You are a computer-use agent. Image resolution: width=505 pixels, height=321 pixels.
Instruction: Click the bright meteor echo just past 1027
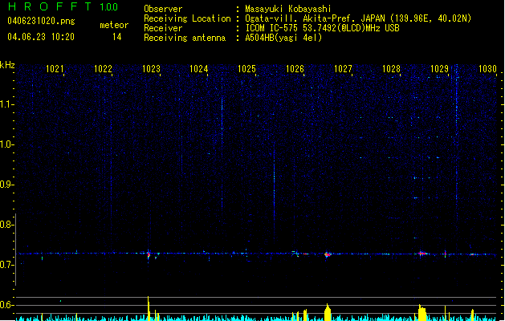pyautogui.click(x=328, y=254)
